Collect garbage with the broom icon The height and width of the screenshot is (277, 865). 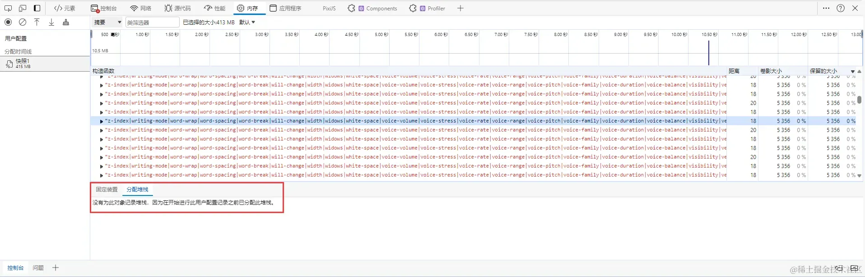(x=66, y=22)
